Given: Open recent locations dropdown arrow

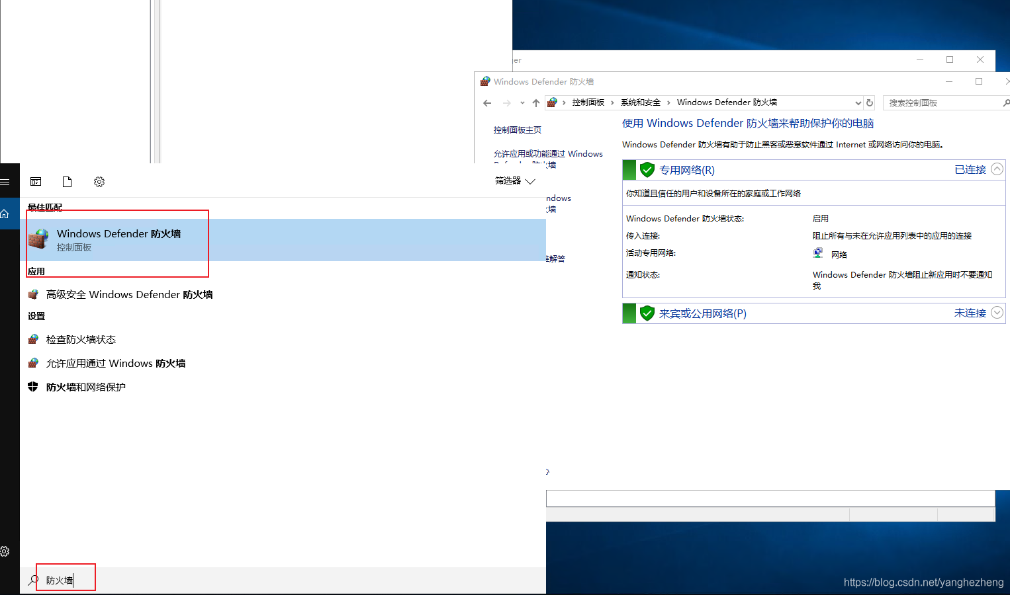Looking at the screenshot, I should pyautogui.click(x=522, y=103).
